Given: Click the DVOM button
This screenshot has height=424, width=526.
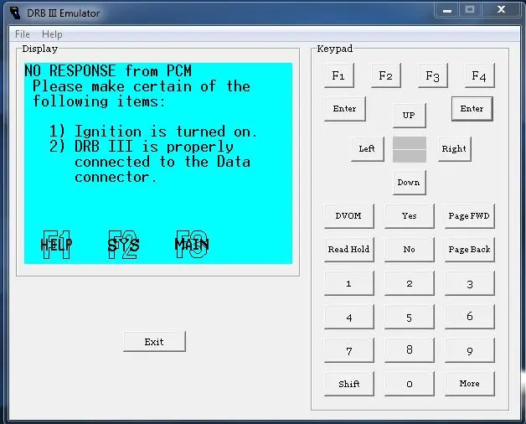Looking at the screenshot, I should click(x=349, y=216).
